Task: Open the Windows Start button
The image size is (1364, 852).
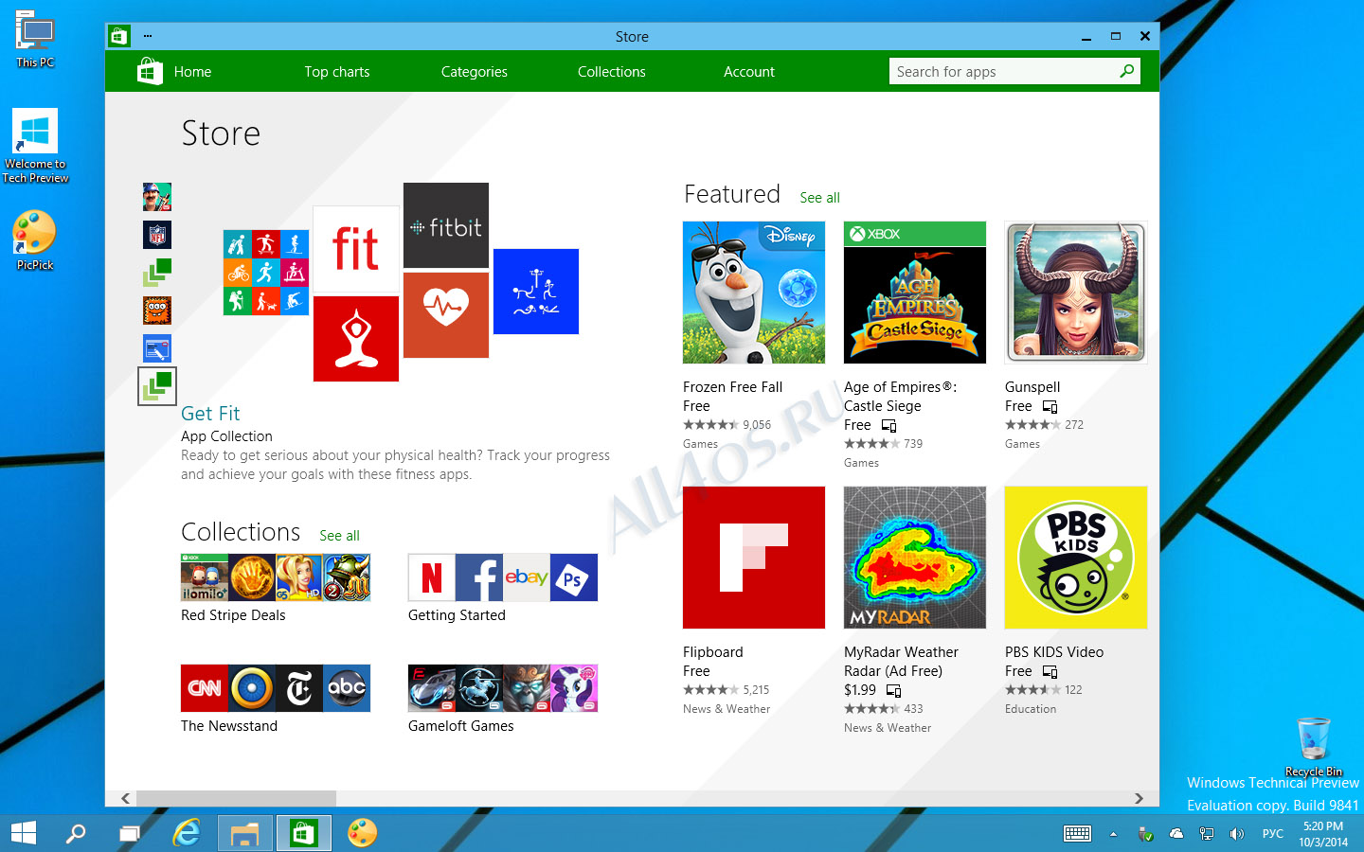Action: click(x=24, y=833)
